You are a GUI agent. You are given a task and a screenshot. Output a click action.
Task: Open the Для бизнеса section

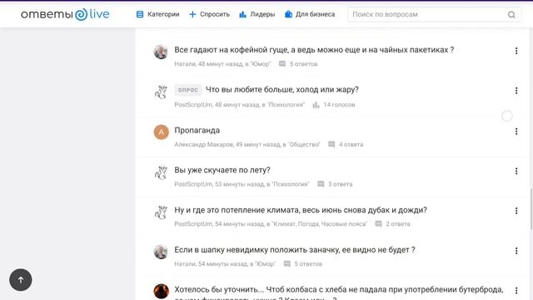(310, 14)
